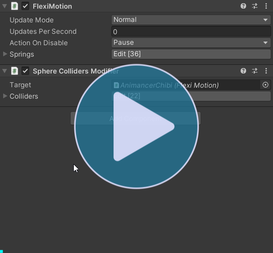
Task: Open the Action On Disable dropdown
Action: point(191,42)
